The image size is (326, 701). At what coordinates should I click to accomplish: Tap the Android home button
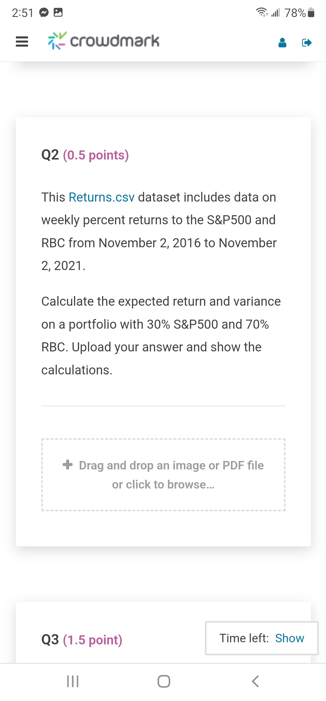(164, 681)
